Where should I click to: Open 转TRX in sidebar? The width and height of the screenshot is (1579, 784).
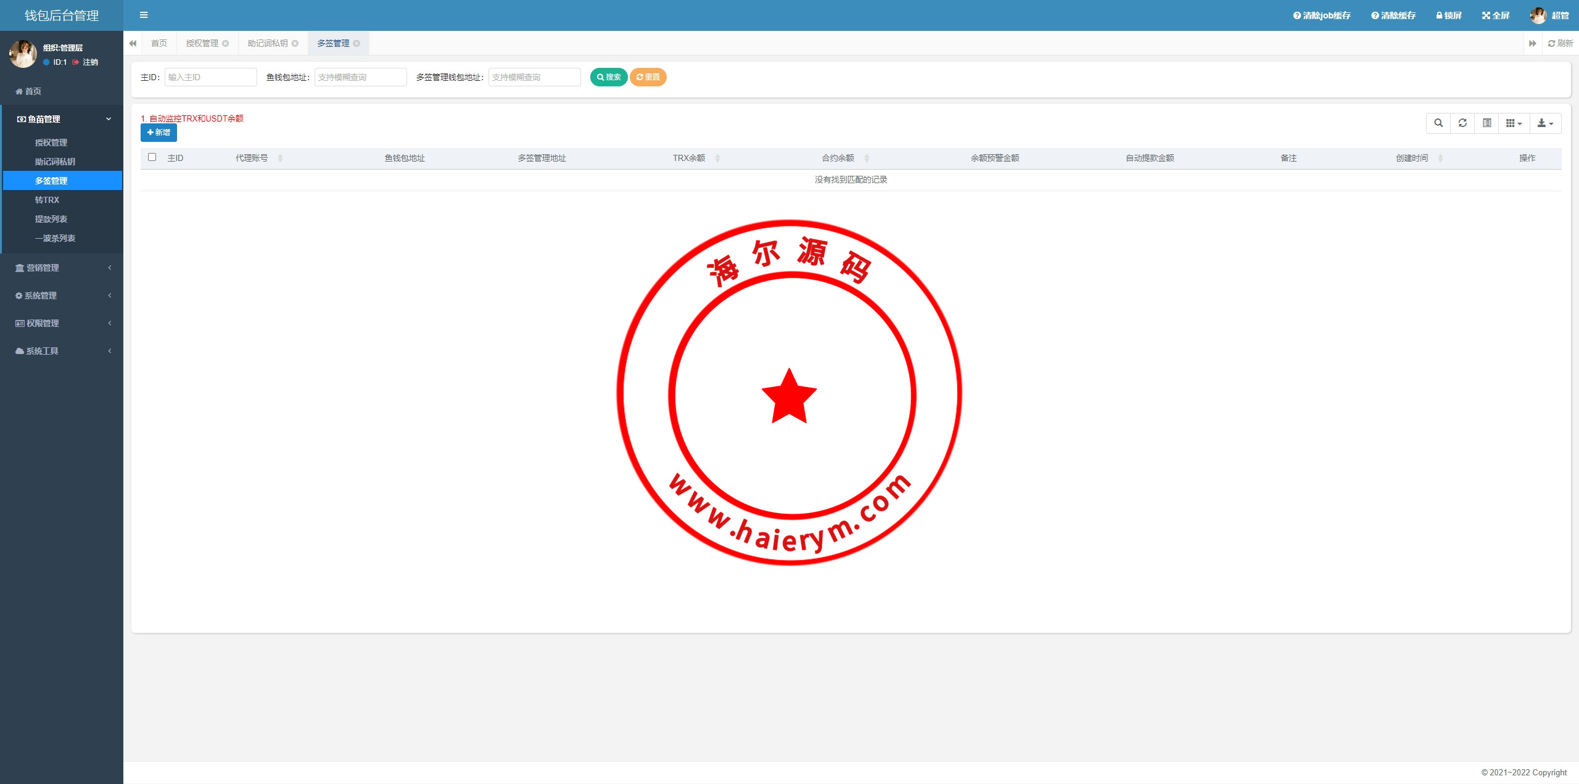[x=47, y=200]
